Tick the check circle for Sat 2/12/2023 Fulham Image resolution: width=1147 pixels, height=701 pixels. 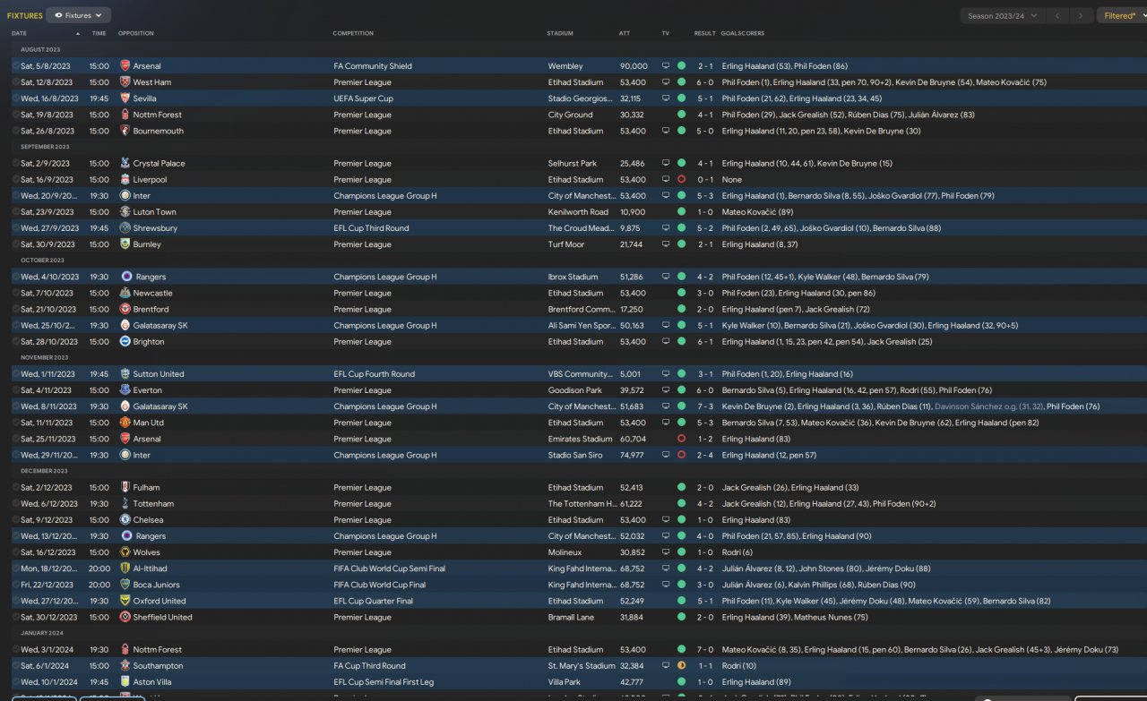coord(15,488)
